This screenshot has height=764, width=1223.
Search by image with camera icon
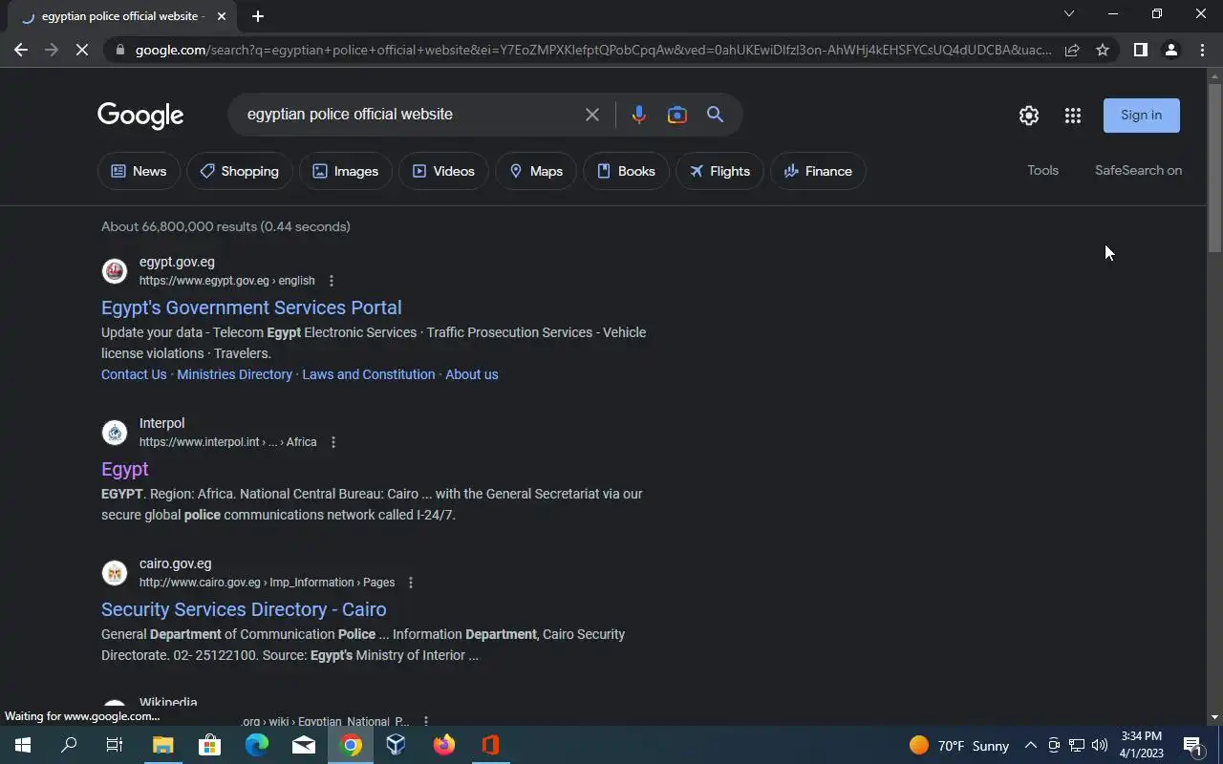[677, 115]
